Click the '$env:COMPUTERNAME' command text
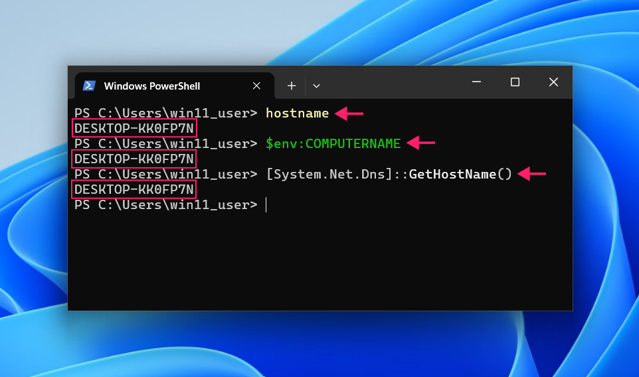This screenshot has width=639, height=377. [x=333, y=144]
